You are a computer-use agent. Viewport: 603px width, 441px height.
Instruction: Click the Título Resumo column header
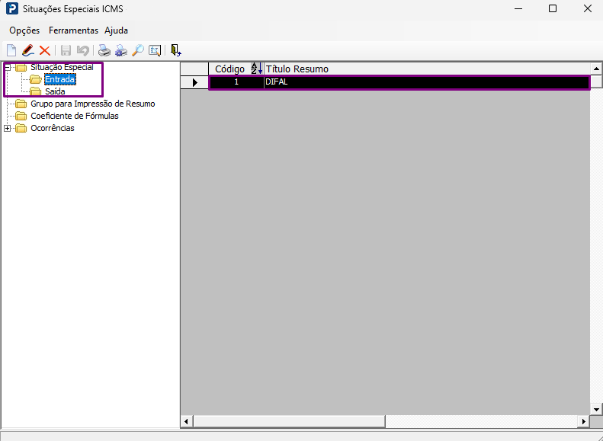[x=427, y=69]
